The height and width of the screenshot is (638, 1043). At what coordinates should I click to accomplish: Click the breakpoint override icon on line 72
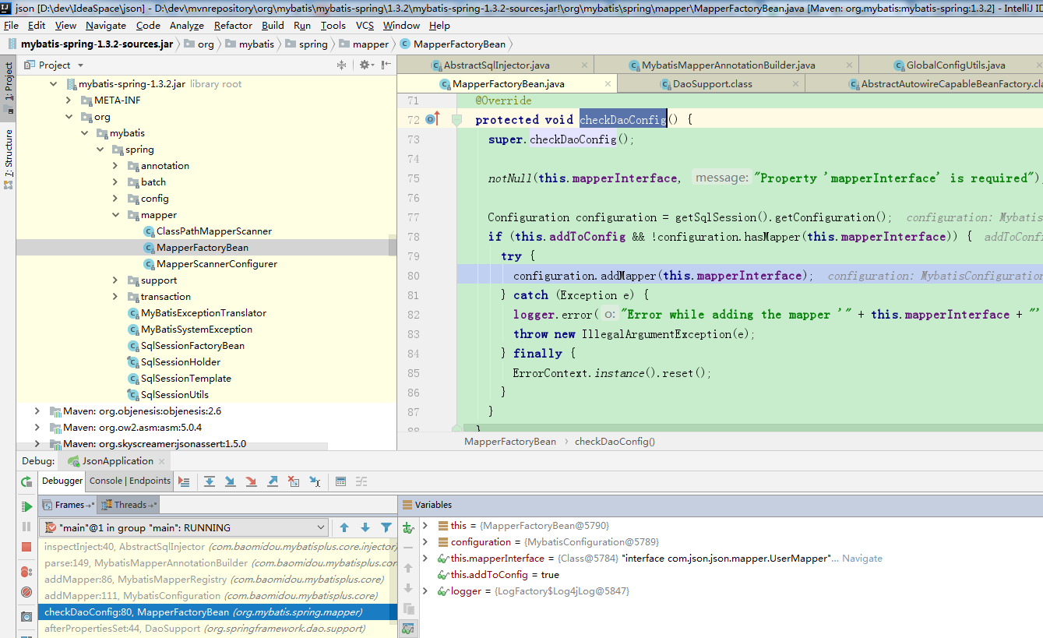tap(433, 119)
